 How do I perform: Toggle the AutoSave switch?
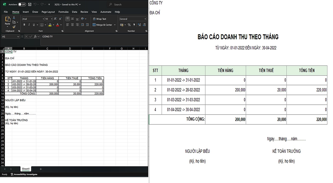22,4
